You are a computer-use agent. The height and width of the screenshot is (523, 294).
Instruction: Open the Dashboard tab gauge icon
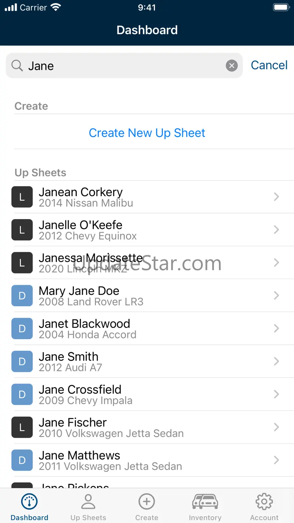29,502
